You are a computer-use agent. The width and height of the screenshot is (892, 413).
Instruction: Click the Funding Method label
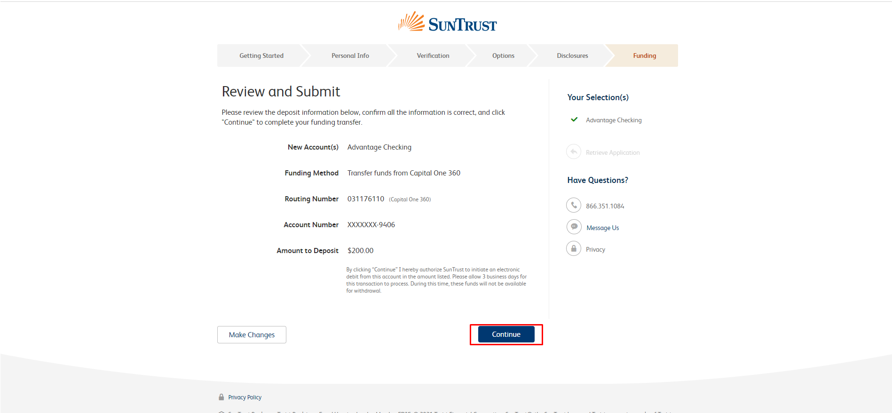pyautogui.click(x=312, y=173)
